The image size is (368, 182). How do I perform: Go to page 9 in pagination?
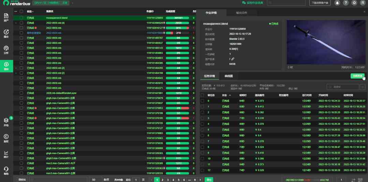coord(194,180)
